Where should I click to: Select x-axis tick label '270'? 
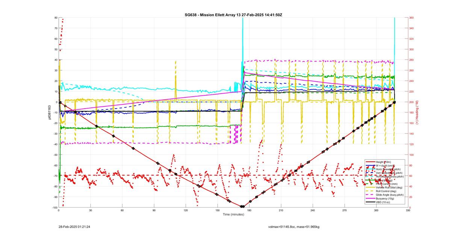click(x=344, y=211)
